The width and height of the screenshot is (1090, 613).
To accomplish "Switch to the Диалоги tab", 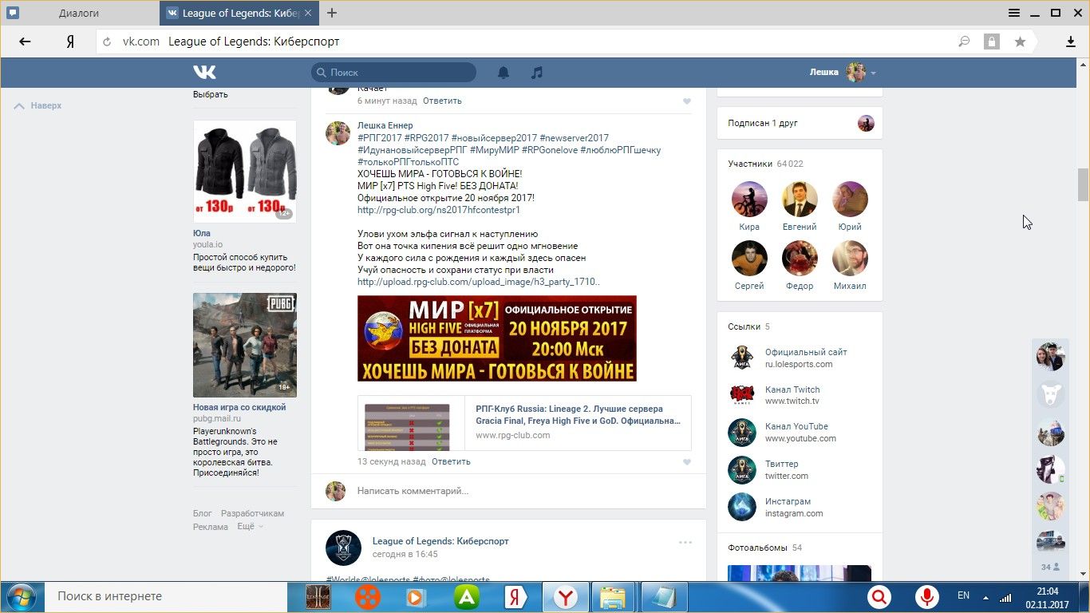I will 79,13.
